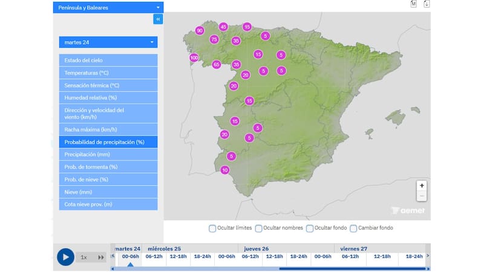The width and height of the screenshot is (484, 272).
Task: Toggle the Ocultar límites checkbox
Action: coord(212,228)
